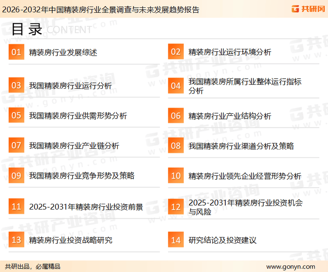
Task: Select the 05 chapter number icon
Action: coord(16,116)
